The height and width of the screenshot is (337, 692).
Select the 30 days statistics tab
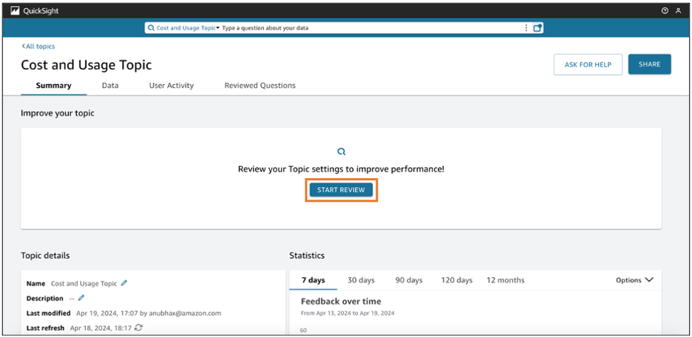[x=361, y=280]
